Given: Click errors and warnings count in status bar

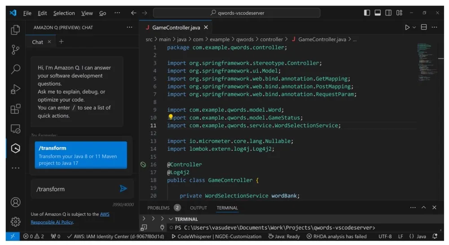Looking at the screenshot, I should coord(34,236).
